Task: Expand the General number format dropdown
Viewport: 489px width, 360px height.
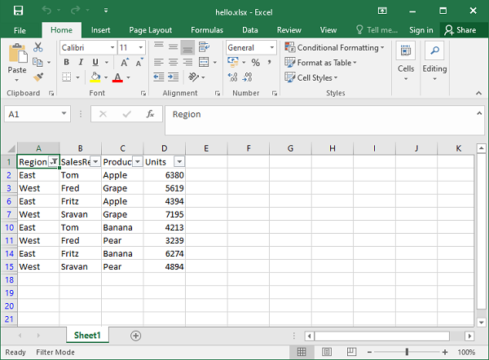Action: point(272,48)
